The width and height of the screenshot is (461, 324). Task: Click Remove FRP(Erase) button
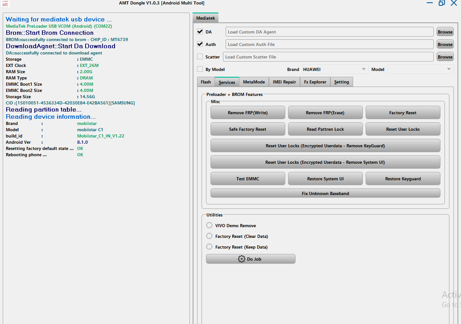325,112
